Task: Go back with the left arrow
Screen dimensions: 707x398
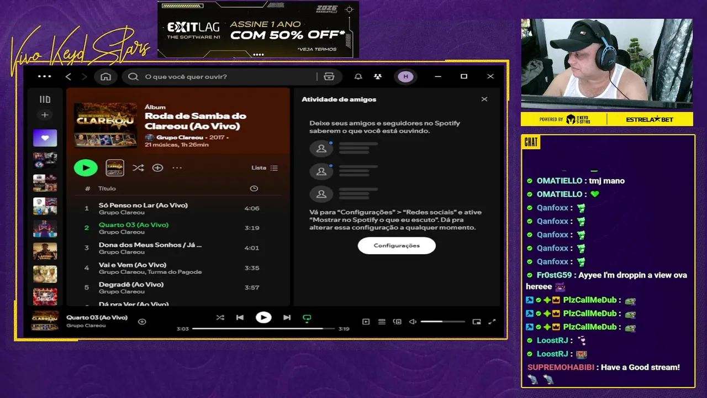Action: (x=68, y=77)
